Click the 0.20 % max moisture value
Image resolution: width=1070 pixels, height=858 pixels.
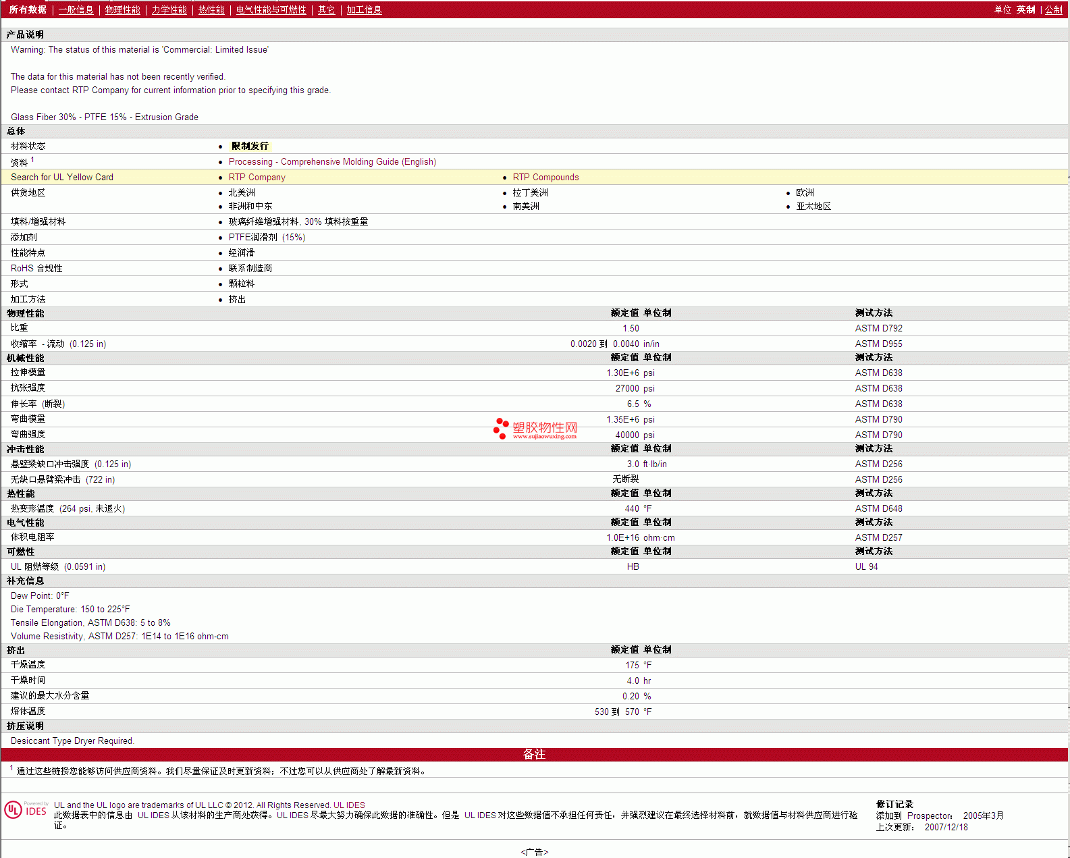637,696
